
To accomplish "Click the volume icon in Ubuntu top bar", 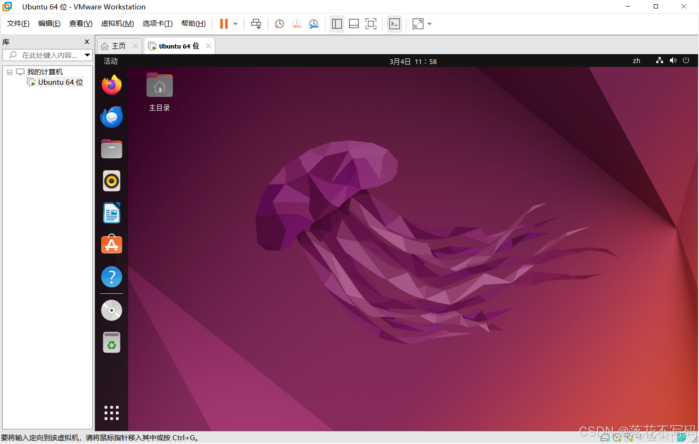I will [673, 60].
